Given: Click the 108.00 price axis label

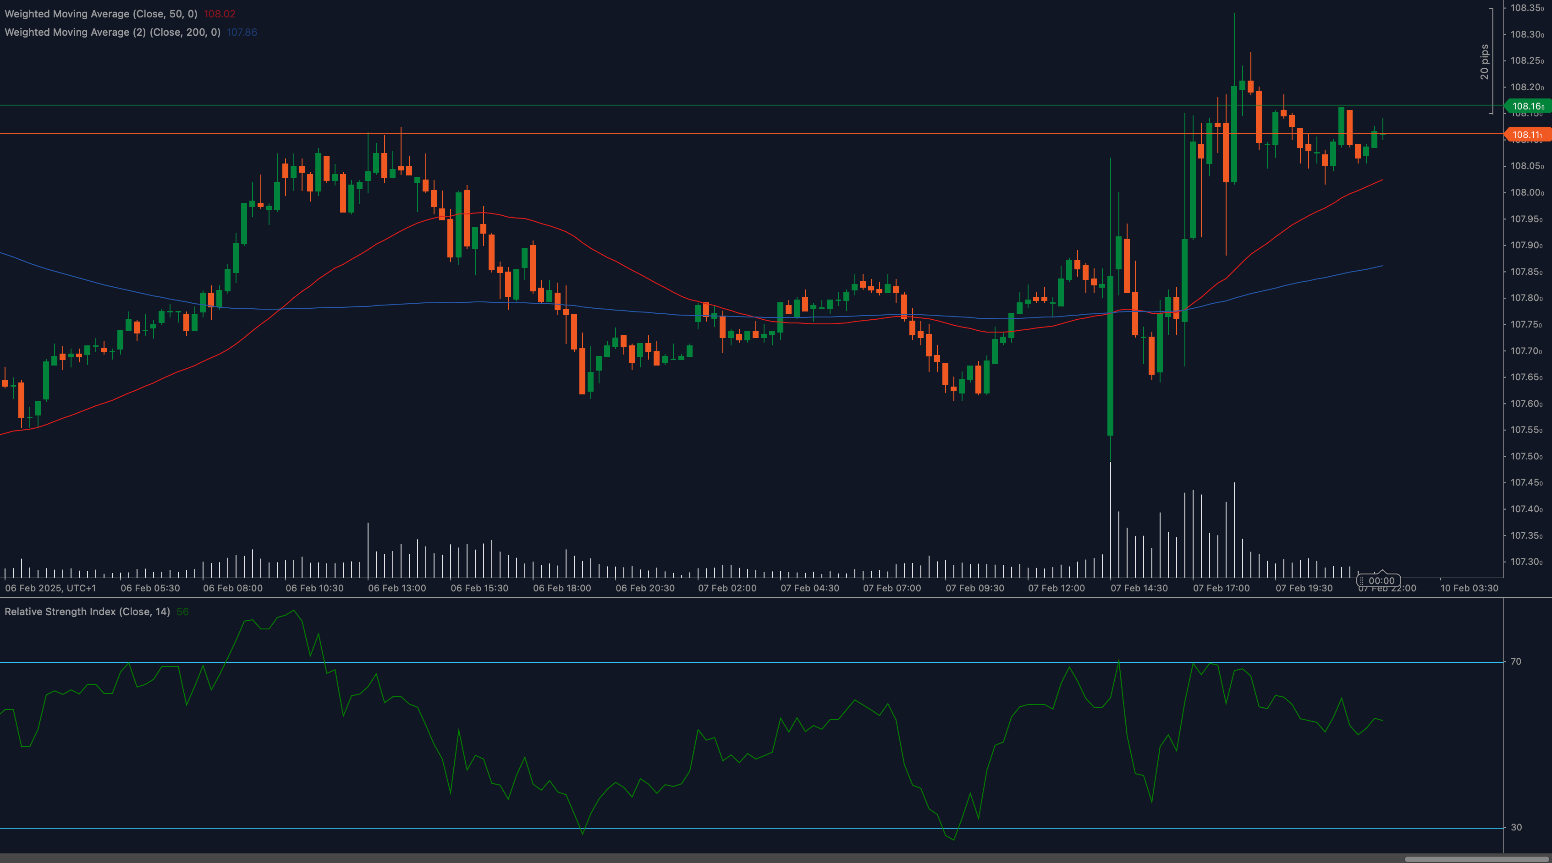Looking at the screenshot, I should (x=1527, y=193).
